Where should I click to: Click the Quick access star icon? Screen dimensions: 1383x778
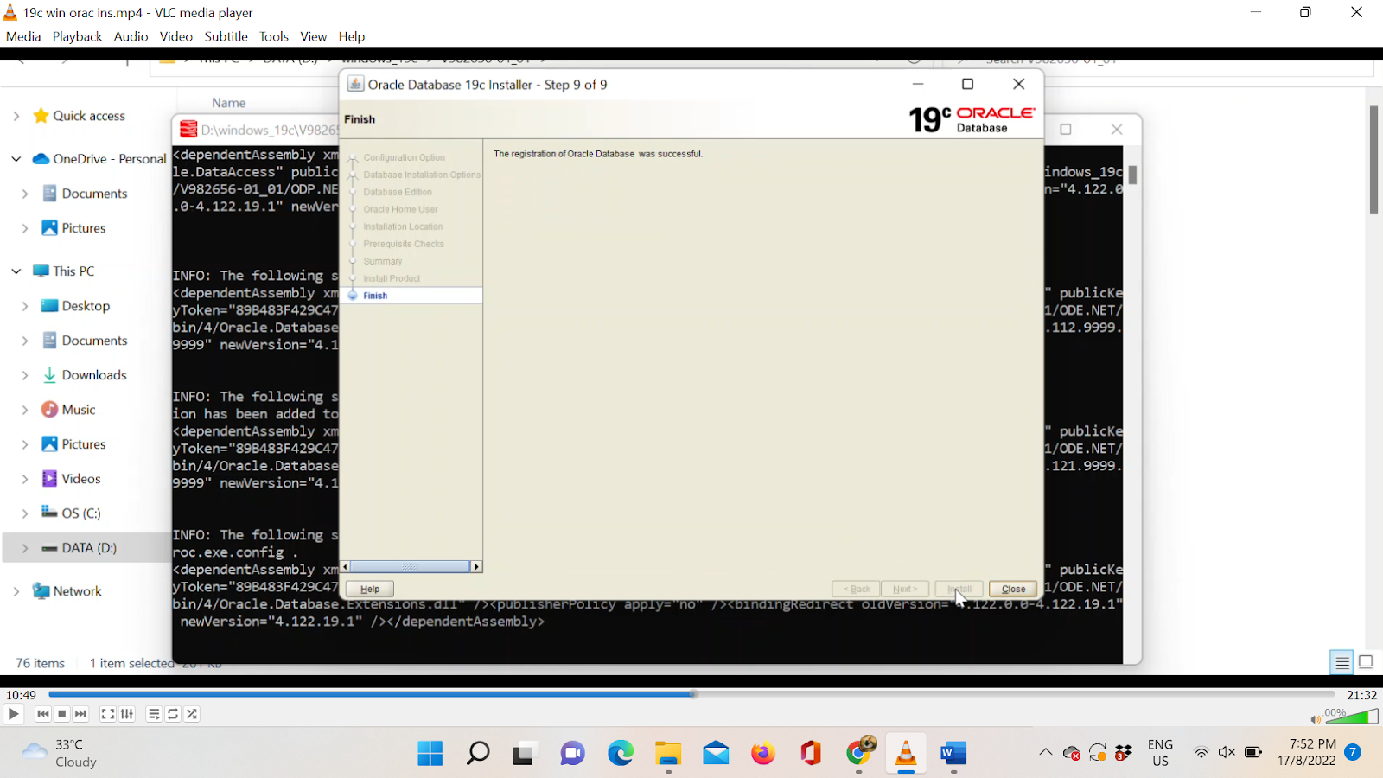point(41,116)
